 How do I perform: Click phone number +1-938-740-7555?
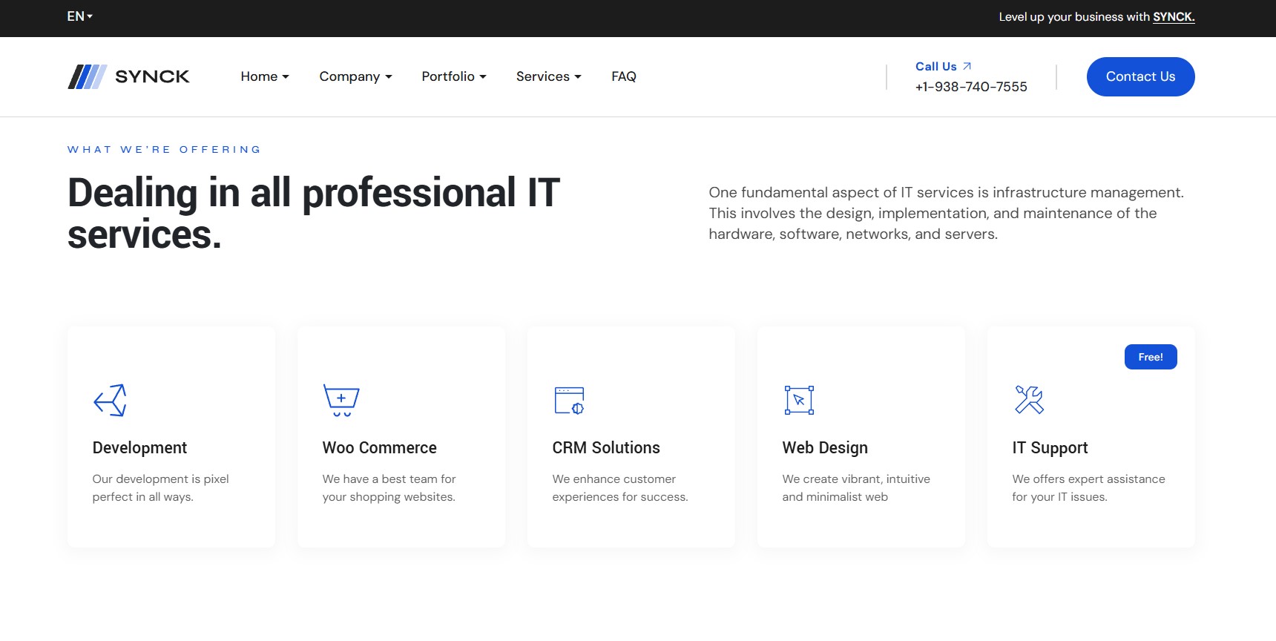tap(971, 87)
